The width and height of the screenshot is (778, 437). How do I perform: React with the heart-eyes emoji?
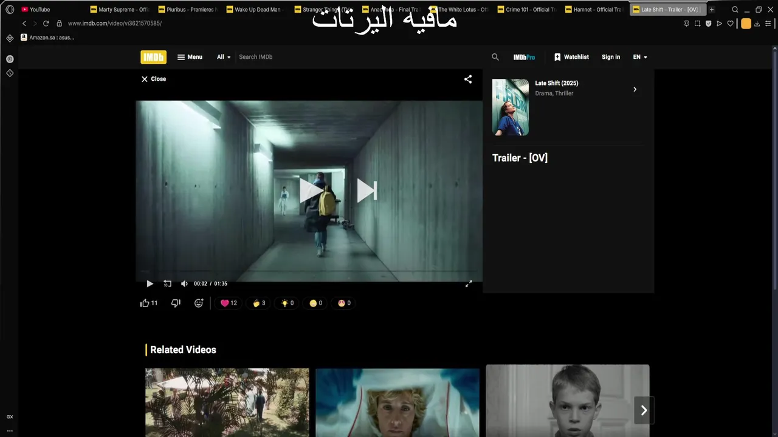coord(345,303)
